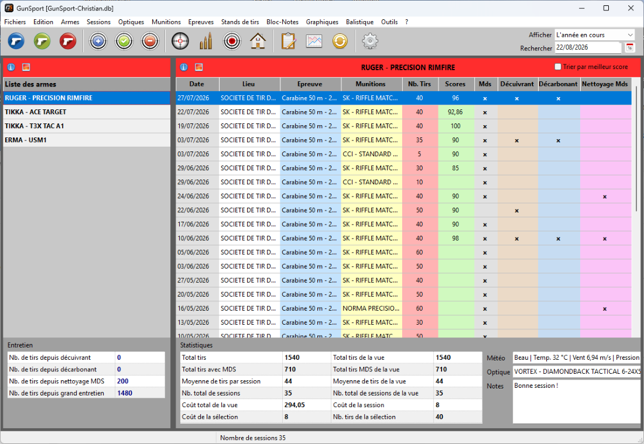This screenshot has height=444, width=644.
Task: Click the Rechercher date field
Action: [588, 47]
